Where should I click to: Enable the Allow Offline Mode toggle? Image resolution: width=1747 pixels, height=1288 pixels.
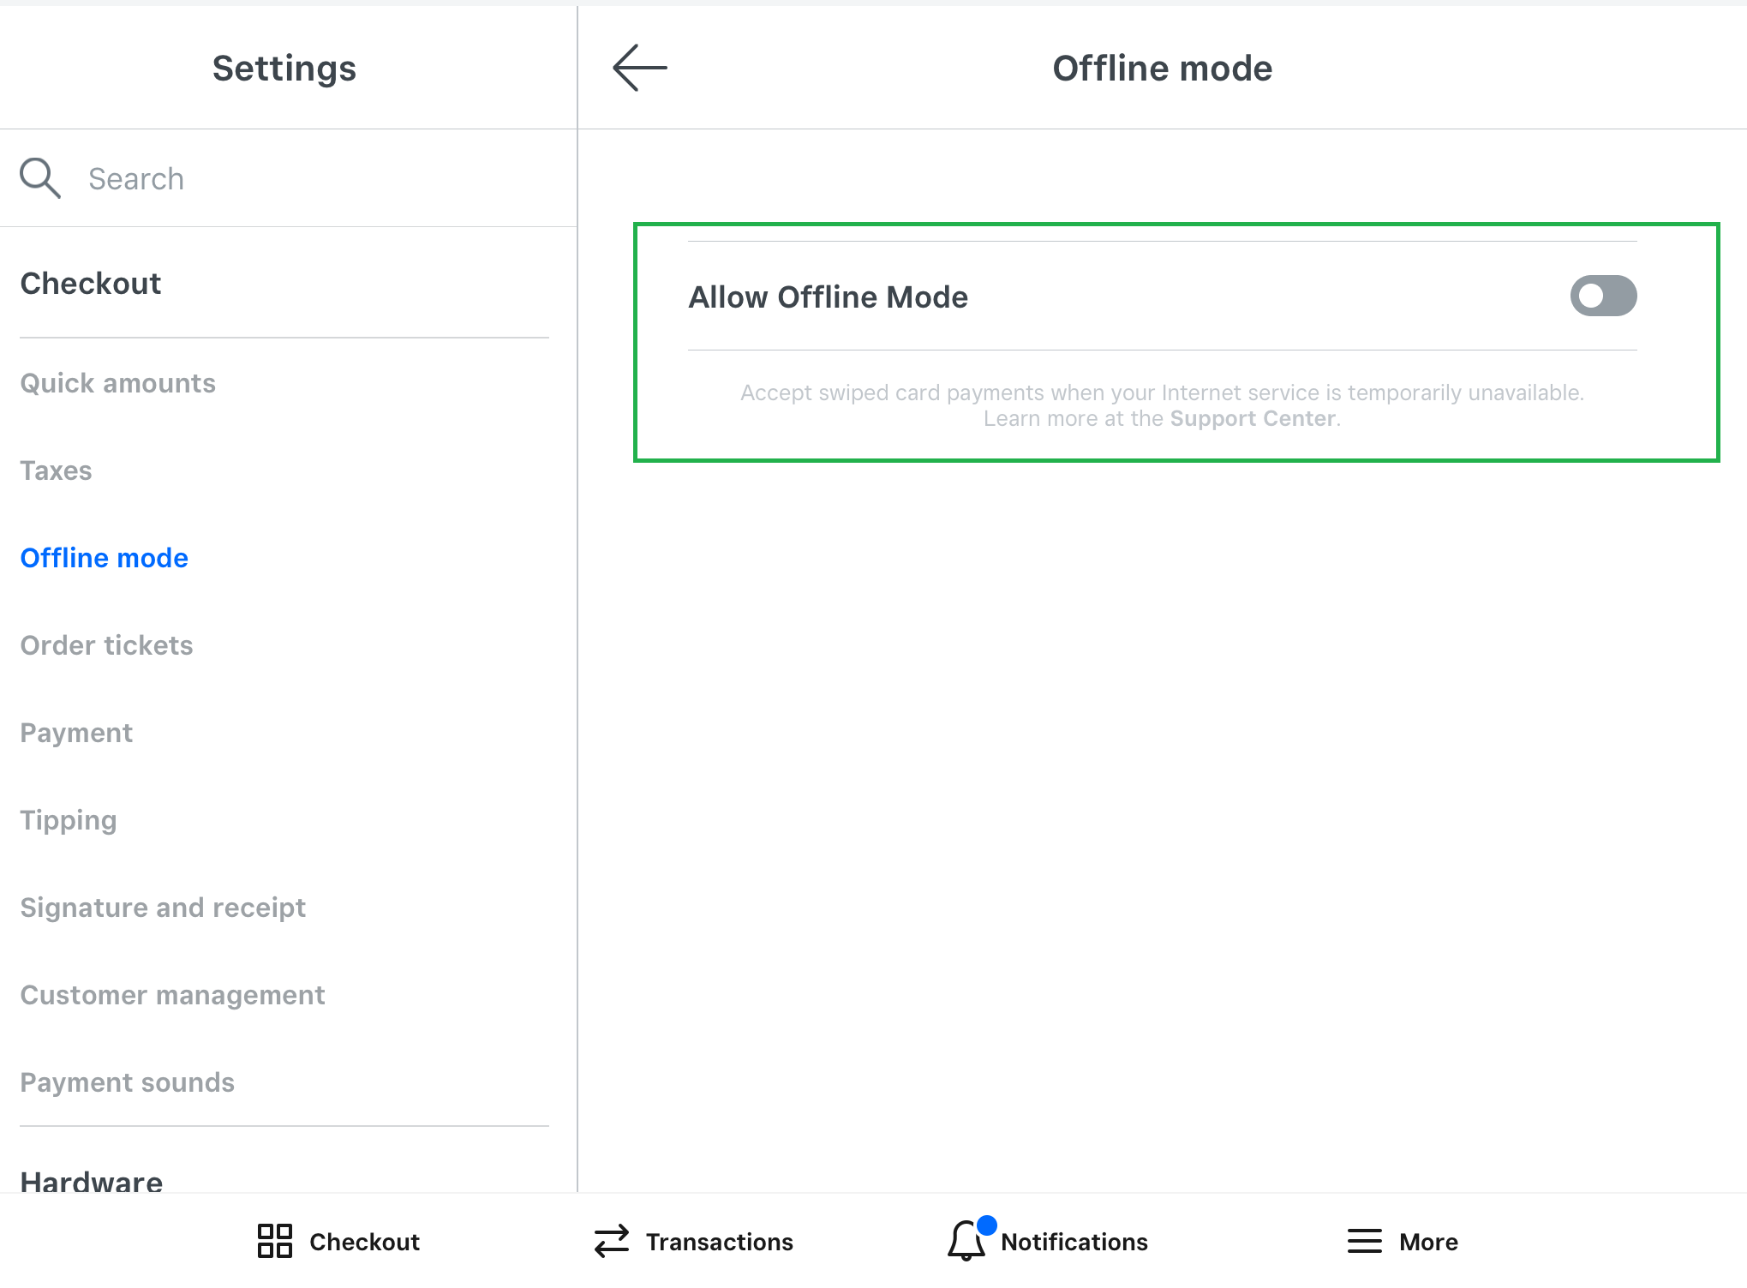(1602, 296)
